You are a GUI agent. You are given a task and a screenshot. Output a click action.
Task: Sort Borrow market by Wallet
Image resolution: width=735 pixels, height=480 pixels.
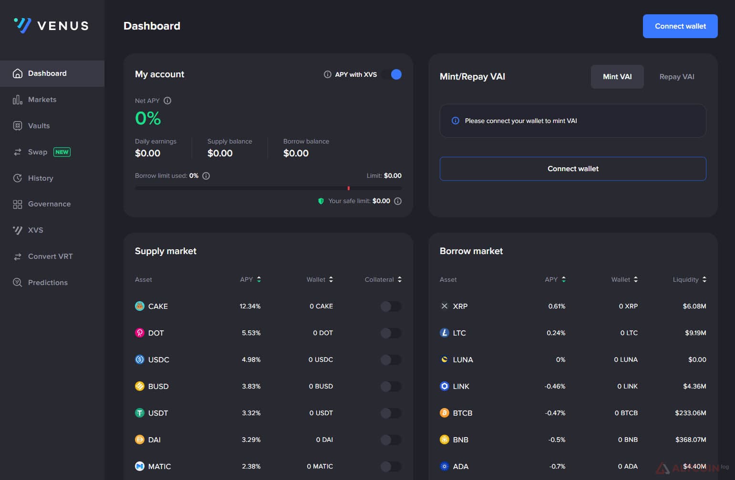[x=624, y=279]
